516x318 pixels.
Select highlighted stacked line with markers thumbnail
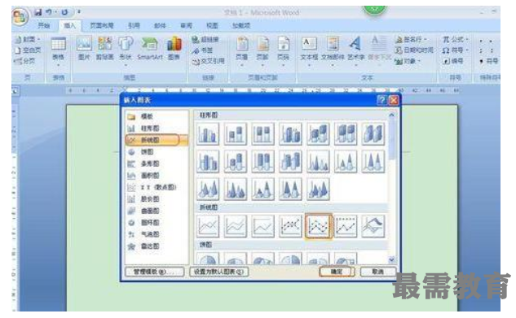pos(318,226)
